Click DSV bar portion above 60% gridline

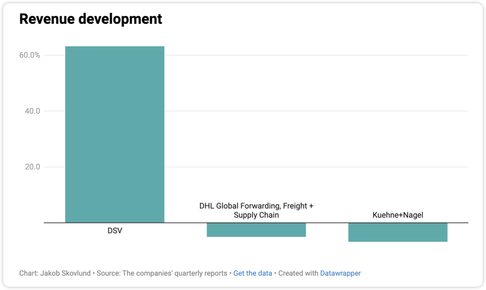point(115,50)
